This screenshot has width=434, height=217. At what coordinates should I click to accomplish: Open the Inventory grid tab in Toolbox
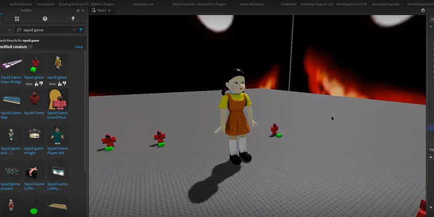[17, 19]
